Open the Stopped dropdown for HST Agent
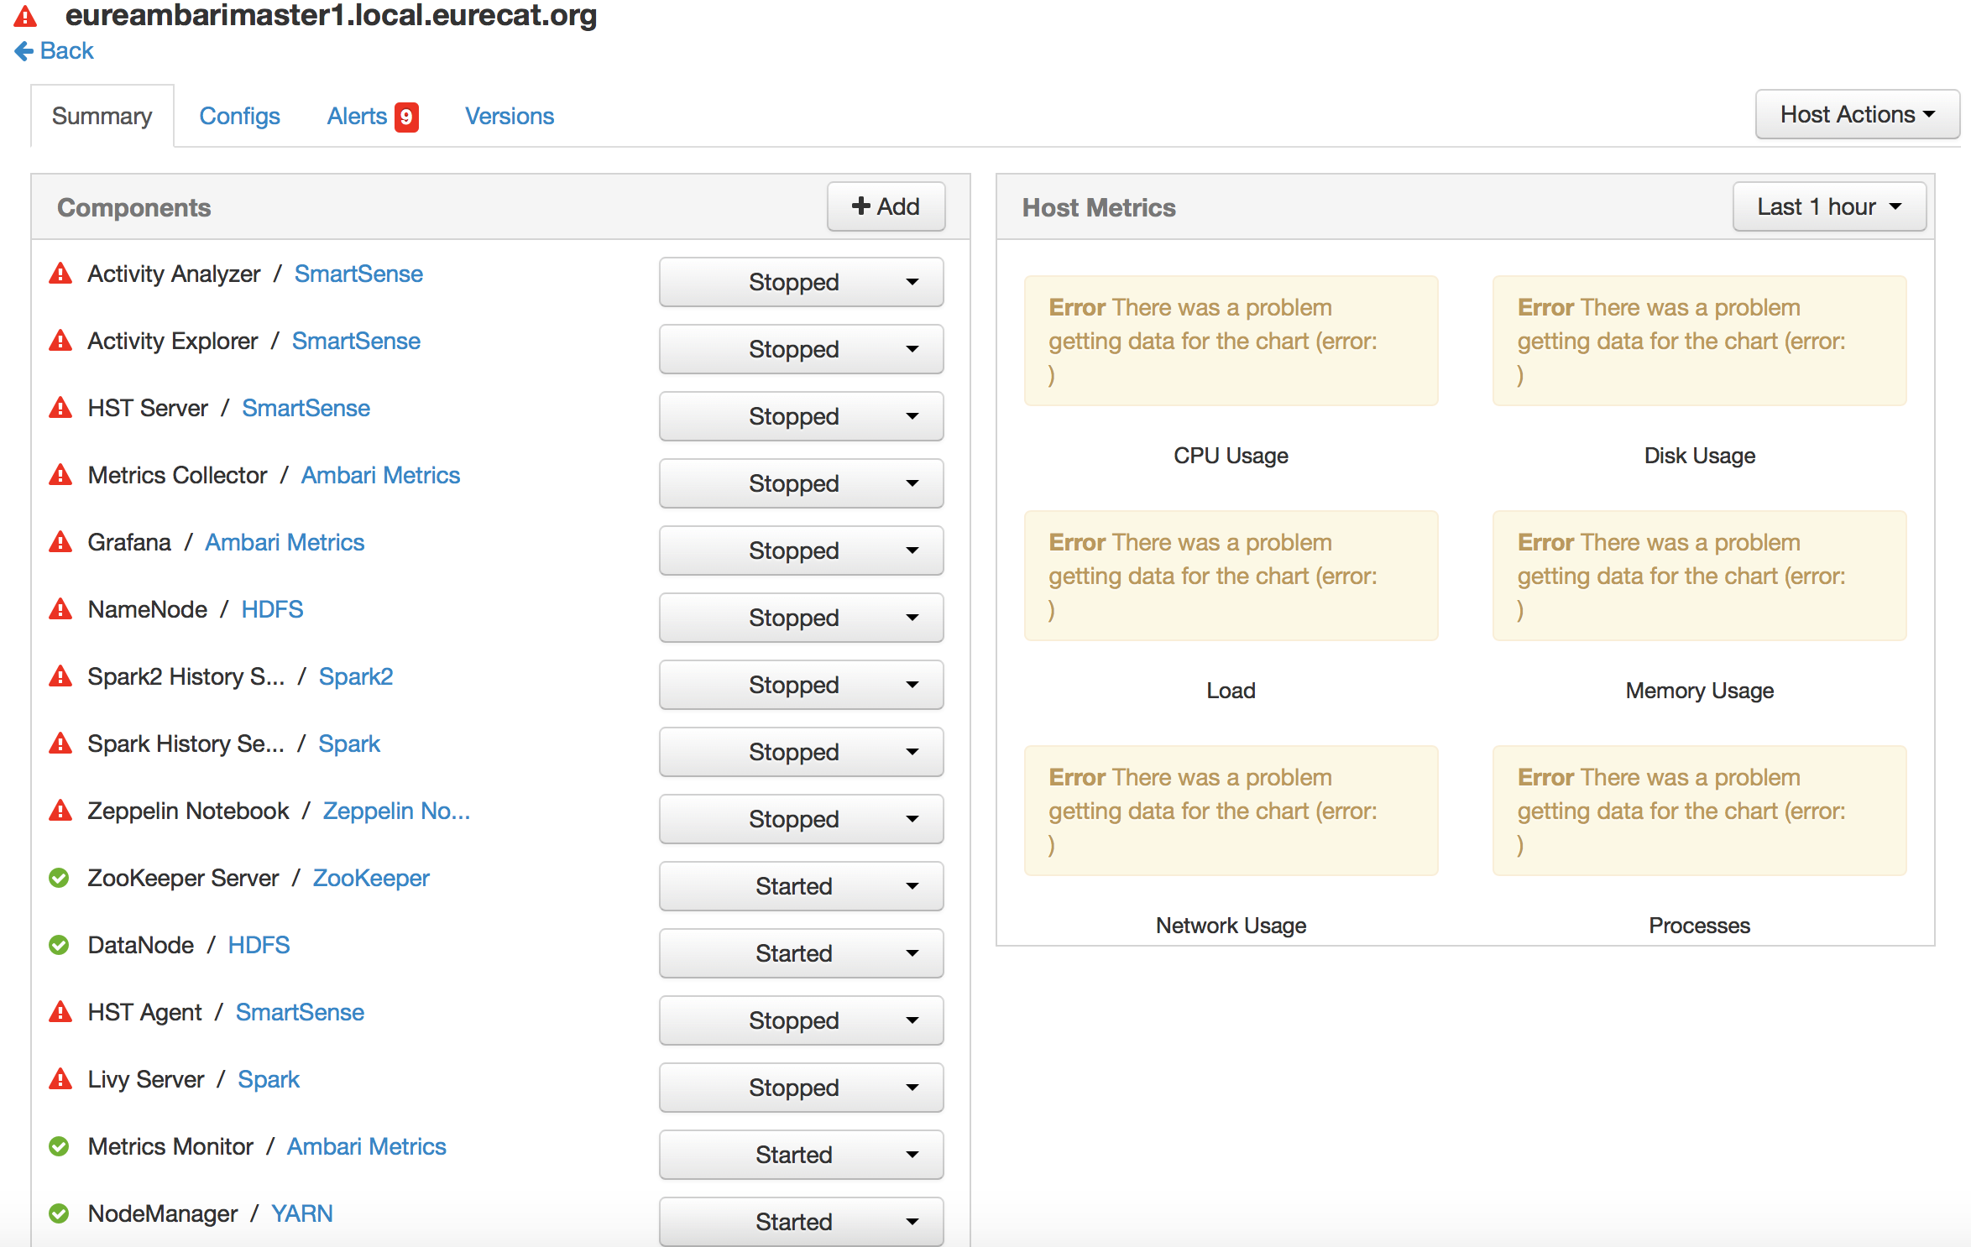This screenshot has height=1247, width=1971. [801, 1020]
